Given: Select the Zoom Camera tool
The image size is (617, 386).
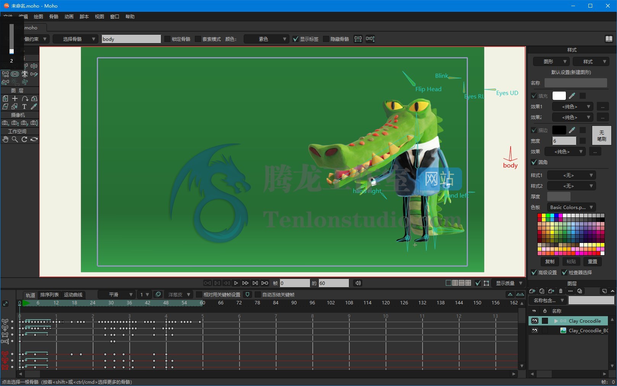Looking at the screenshot, I should (15, 123).
